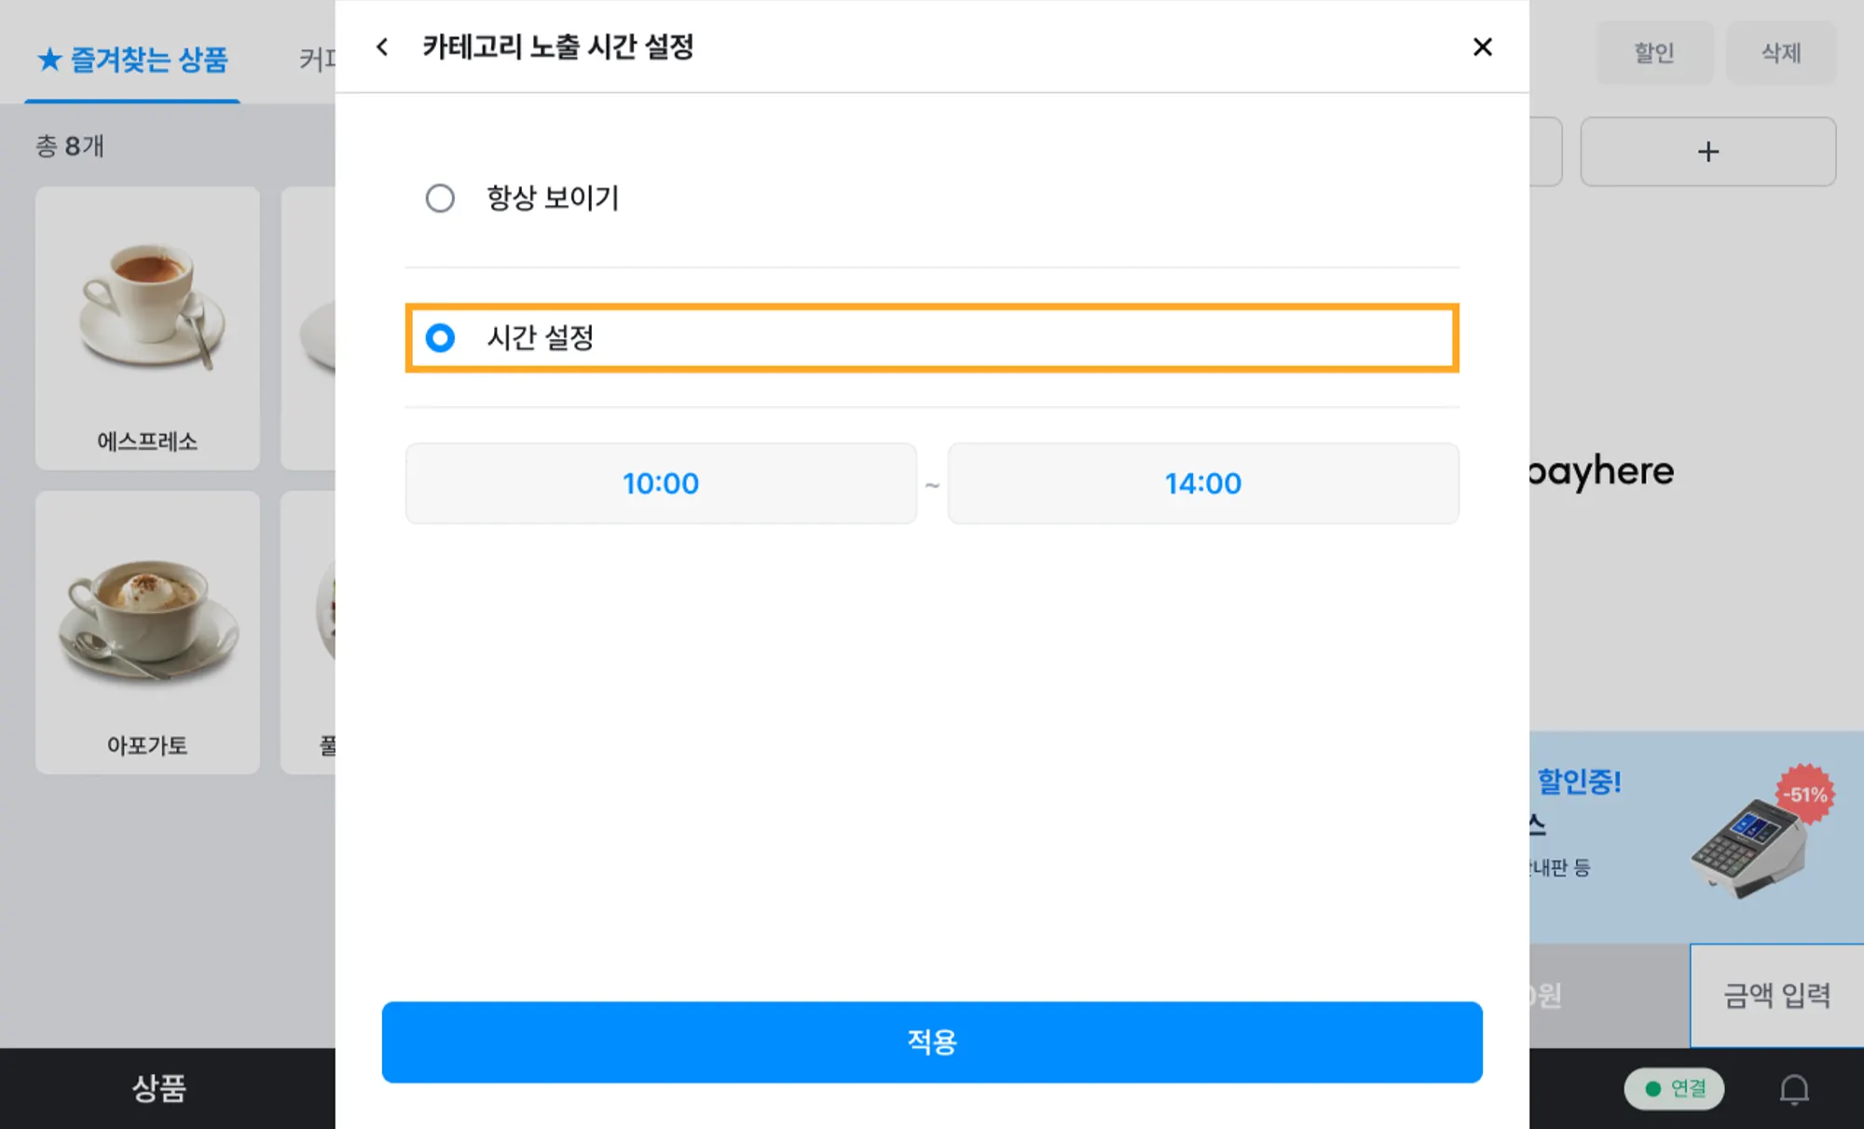Open the 상품 bottom navigation tab

[158, 1088]
